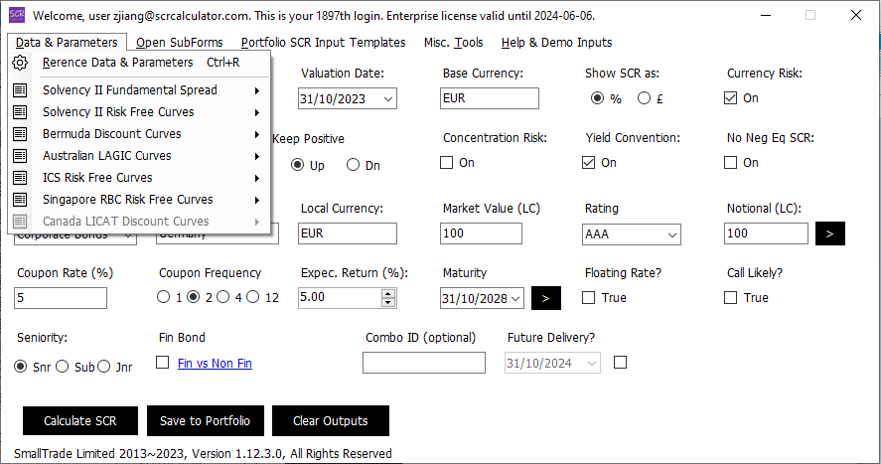881x464 pixels.
Task: Follow the Fin vs Non Fin link
Action: point(215,364)
